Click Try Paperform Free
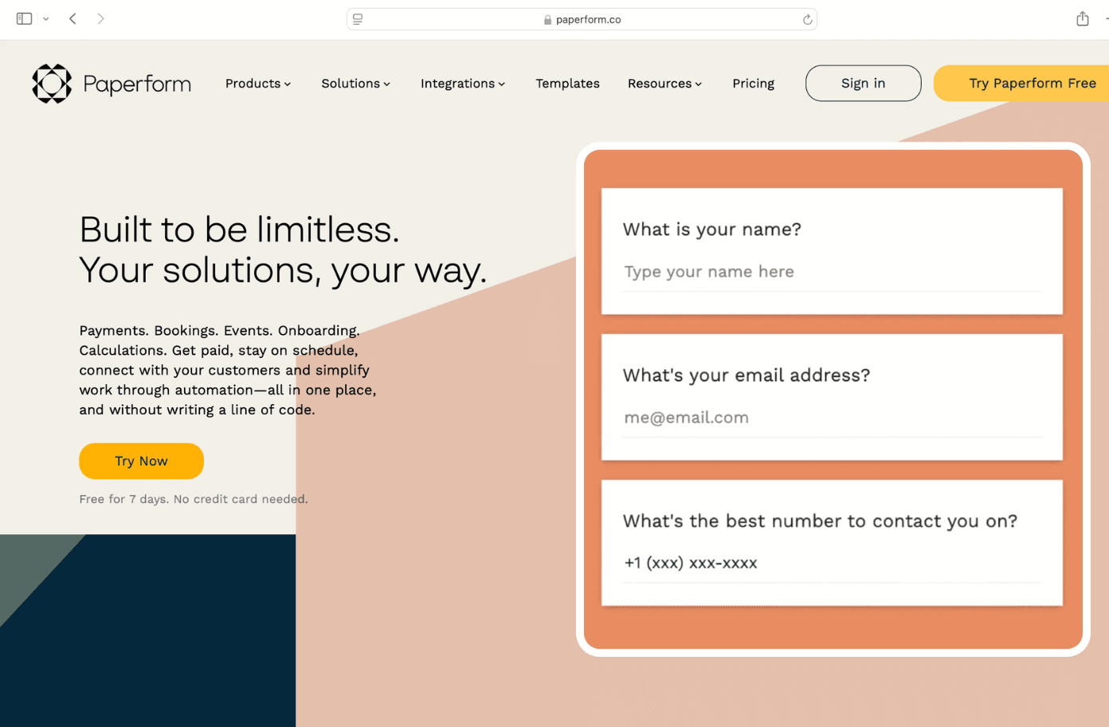 (x=1032, y=83)
